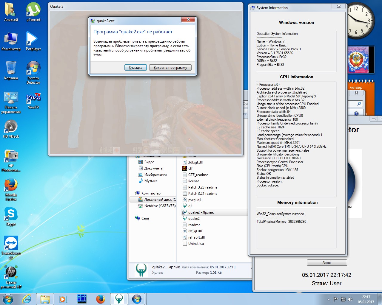Screen dimensions: 382x305
Task: Open Корзина recycle bin icon
Action: tap(11, 68)
